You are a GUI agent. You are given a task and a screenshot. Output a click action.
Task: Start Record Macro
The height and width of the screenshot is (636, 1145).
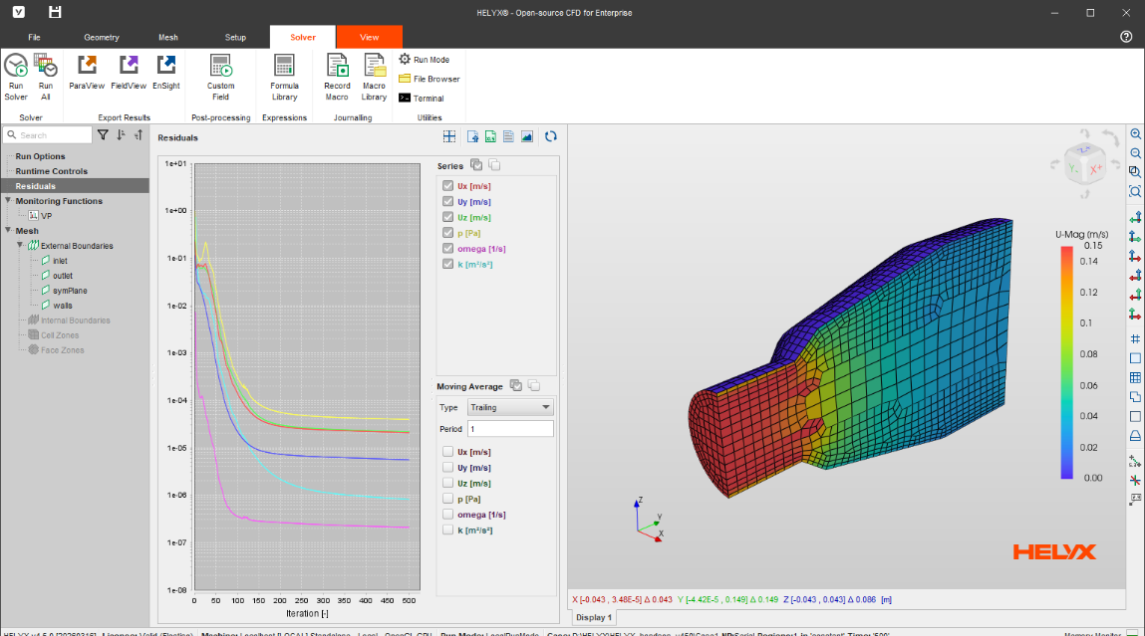tap(337, 77)
